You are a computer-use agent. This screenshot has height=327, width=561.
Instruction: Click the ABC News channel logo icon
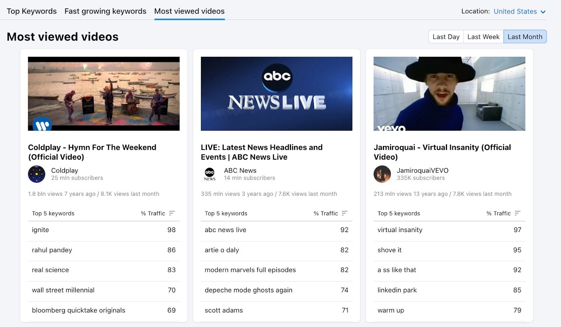click(x=209, y=174)
